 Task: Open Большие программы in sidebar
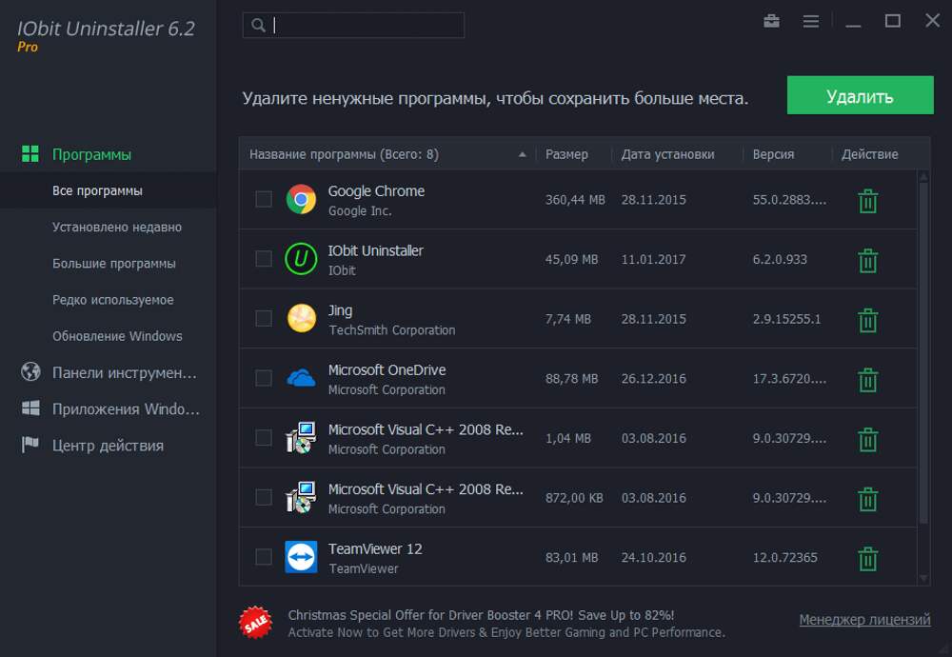[x=114, y=264]
